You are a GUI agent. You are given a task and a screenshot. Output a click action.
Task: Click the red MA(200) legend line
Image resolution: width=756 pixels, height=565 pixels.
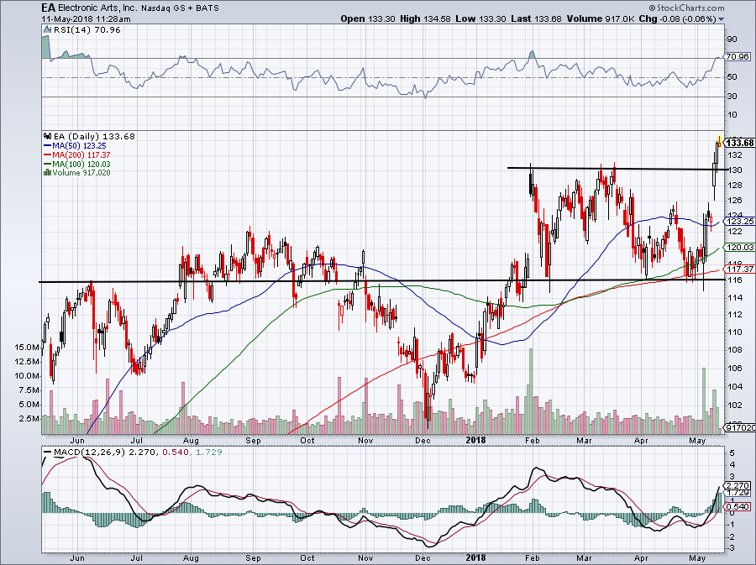47,154
